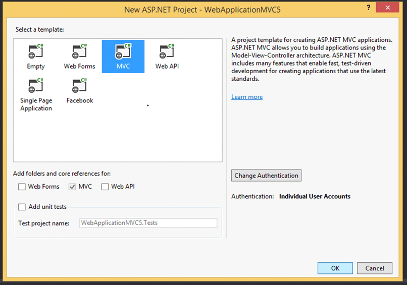Screen dimensions: 407x285
Task: Click the MVC template description paragraph
Action: 312,60
